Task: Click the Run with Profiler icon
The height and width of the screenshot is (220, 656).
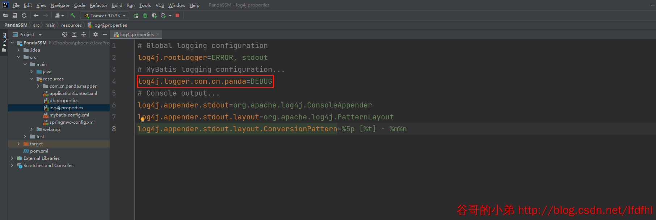Action: (163, 16)
